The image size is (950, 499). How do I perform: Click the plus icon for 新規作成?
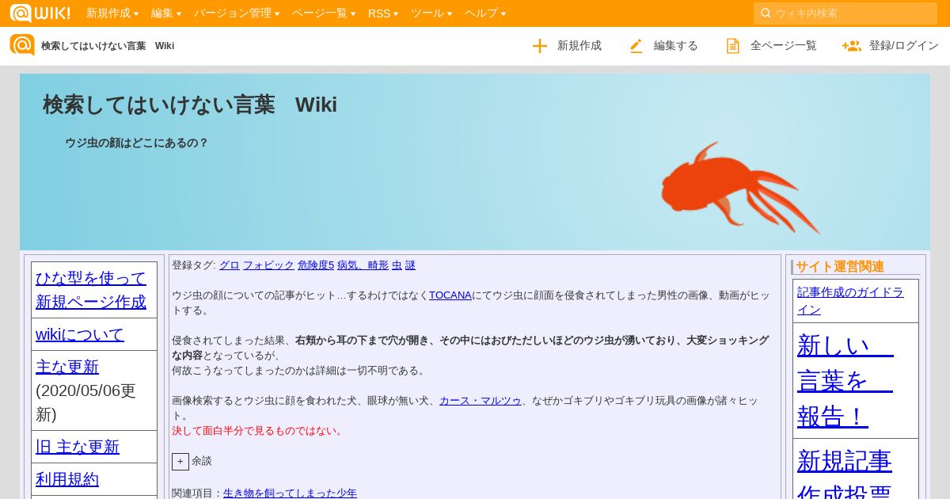(x=540, y=46)
